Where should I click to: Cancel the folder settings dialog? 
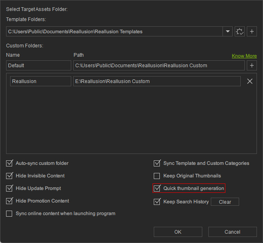tap(233, 232)
